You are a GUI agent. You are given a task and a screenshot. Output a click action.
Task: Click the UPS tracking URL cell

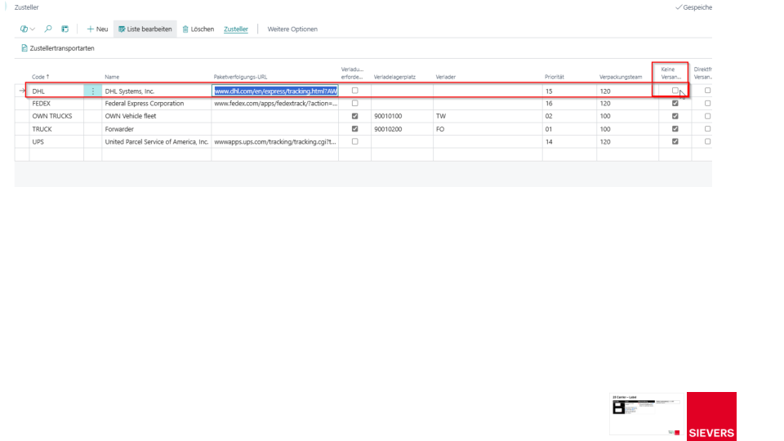tap(275, 142)
